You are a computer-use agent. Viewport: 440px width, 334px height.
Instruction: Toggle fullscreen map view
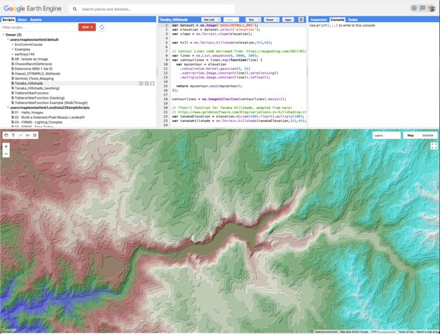434,146
